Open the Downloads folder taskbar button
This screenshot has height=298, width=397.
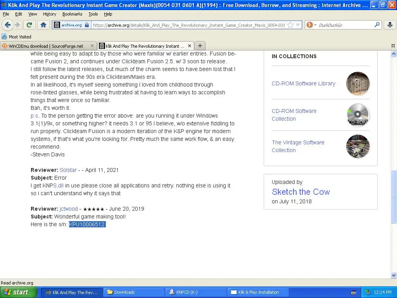pyautogui.click(x=134, y=292)
